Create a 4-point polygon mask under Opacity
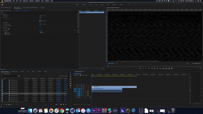This screenshot has height=114, width=203. coord(6,29)
